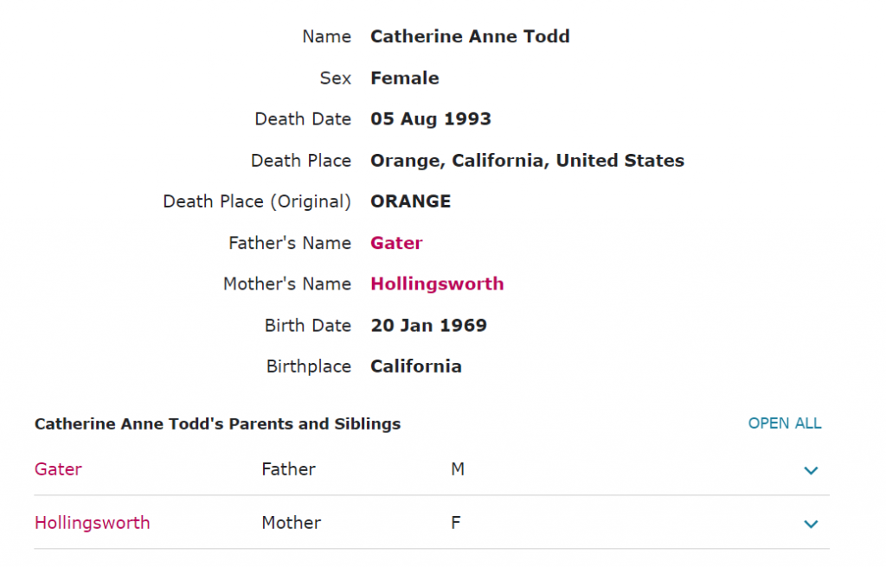This screenshot has width=886, height=567.
Task: Click the Mother relationship label in Hollingsworth row
Action: [x=291, y=523]
